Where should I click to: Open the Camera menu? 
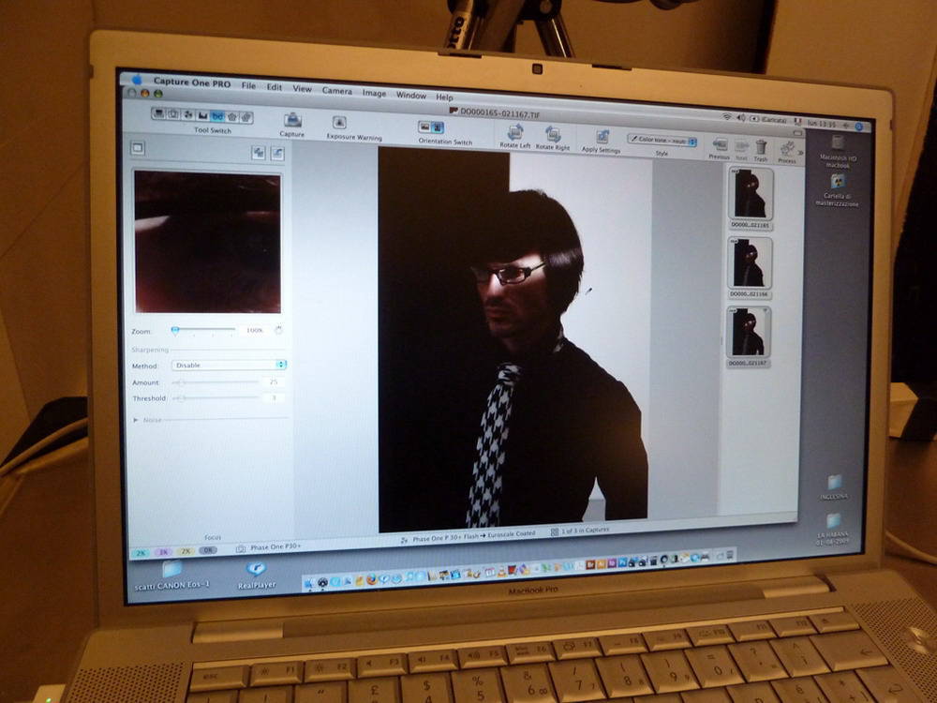click(x=337, y=91)
